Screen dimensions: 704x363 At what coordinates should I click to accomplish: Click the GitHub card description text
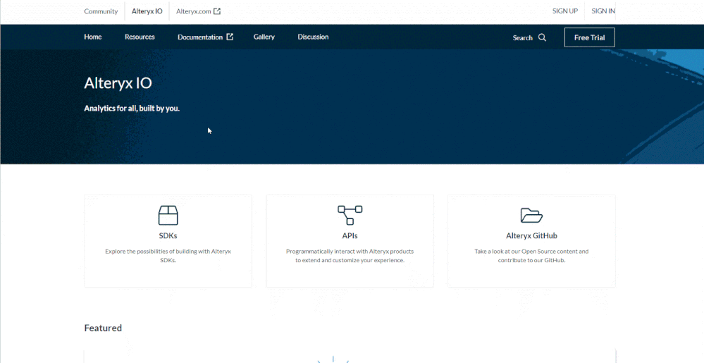(x=531, y=256)
